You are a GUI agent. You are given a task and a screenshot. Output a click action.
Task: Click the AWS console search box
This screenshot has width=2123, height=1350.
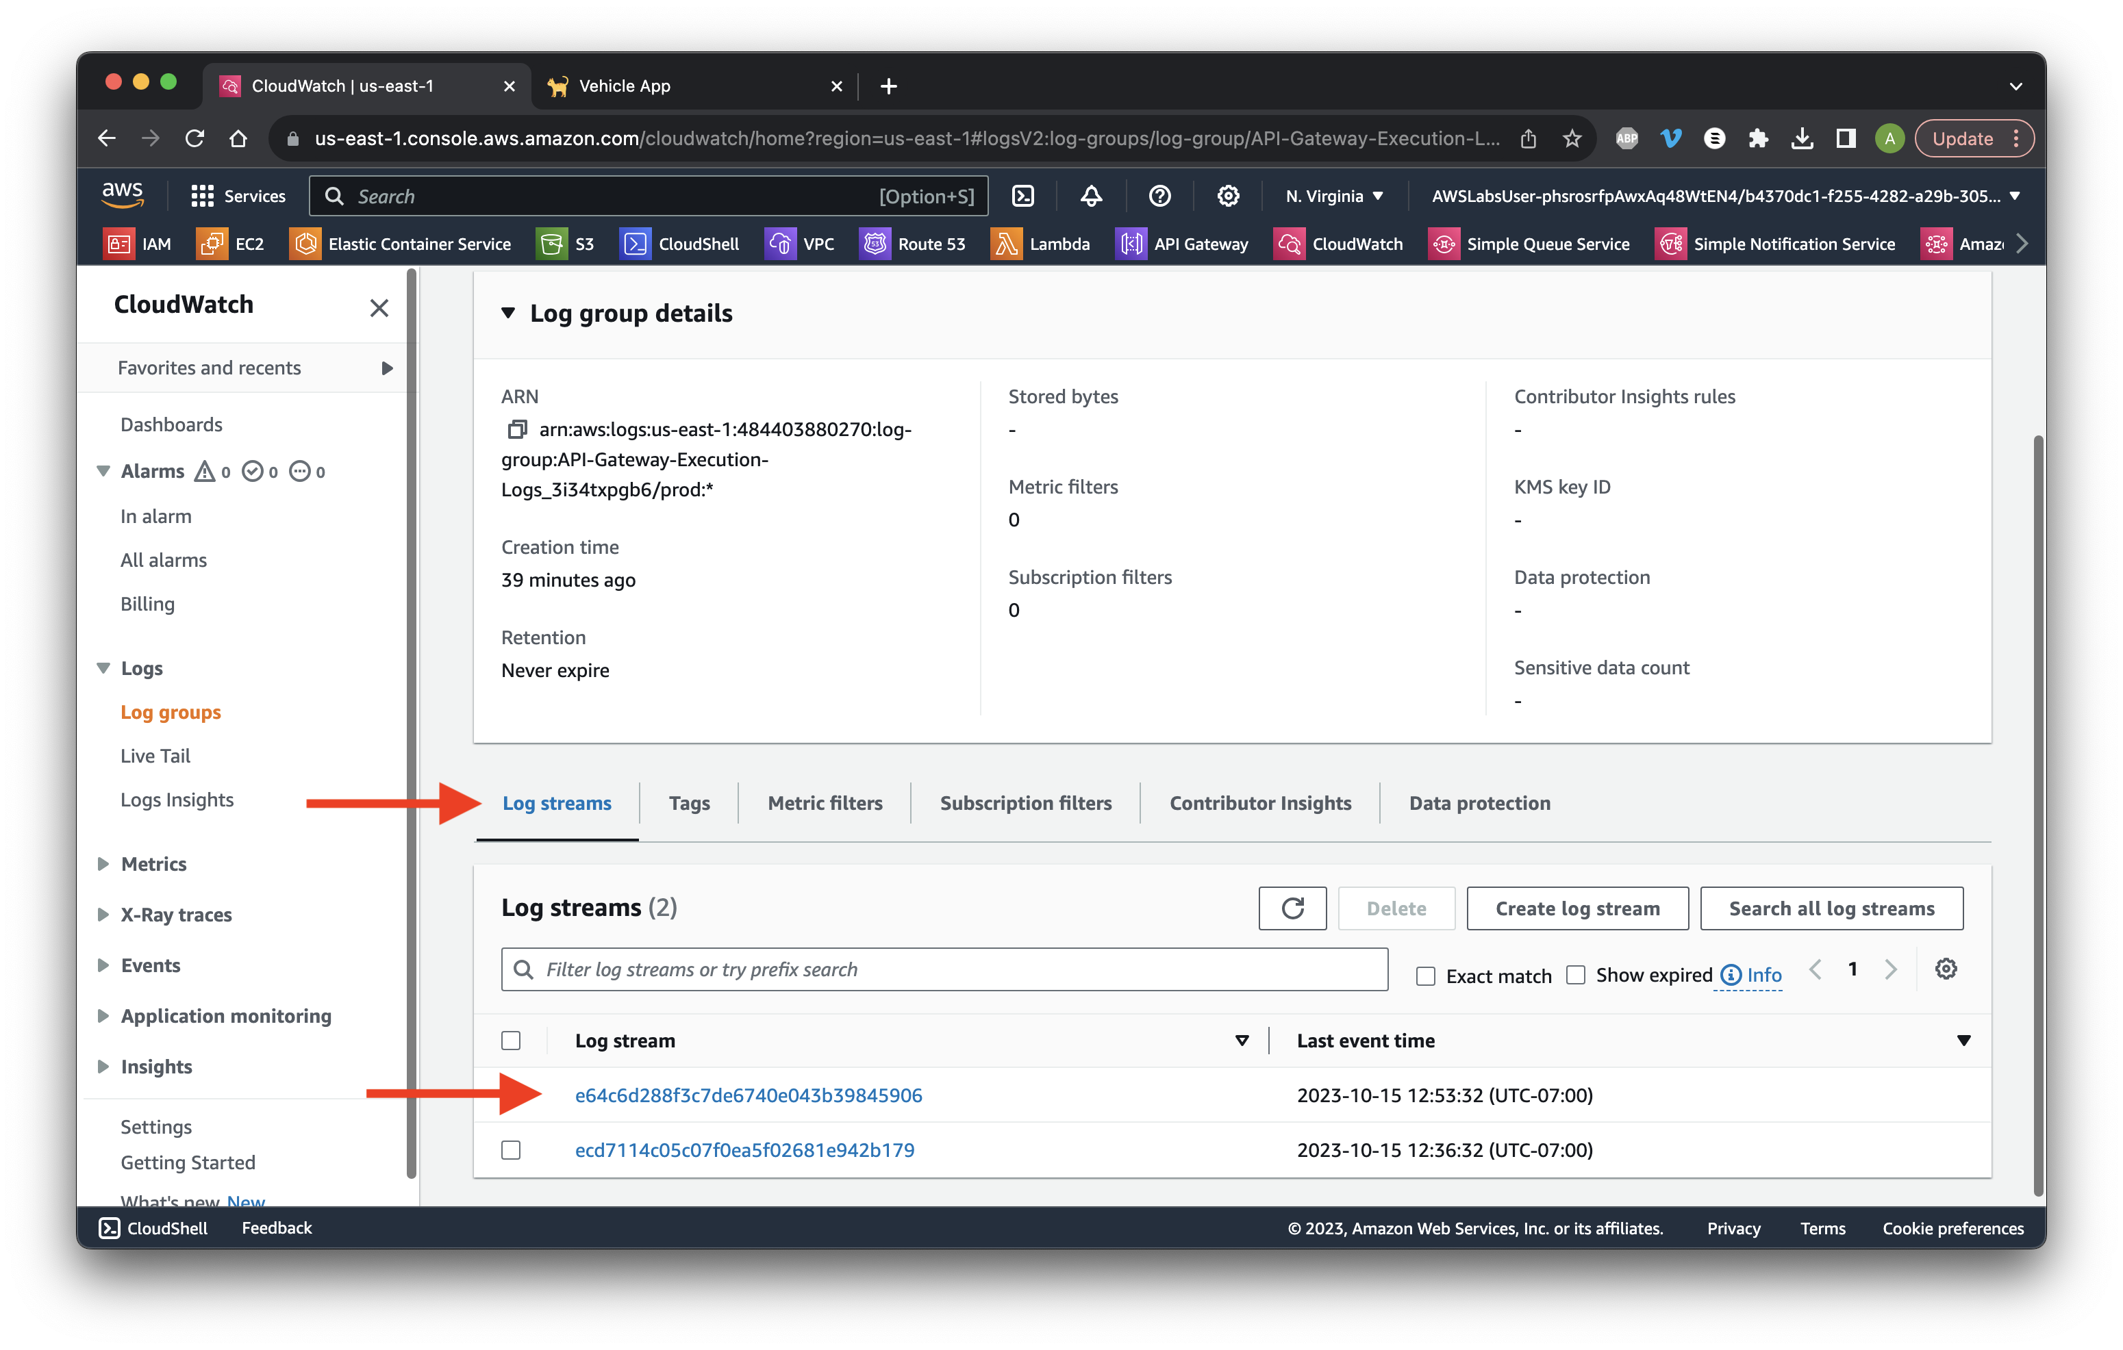(x=648, y=196)
